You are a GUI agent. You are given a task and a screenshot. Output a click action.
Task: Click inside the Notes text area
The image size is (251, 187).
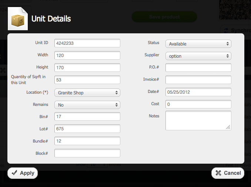point(198,120)
